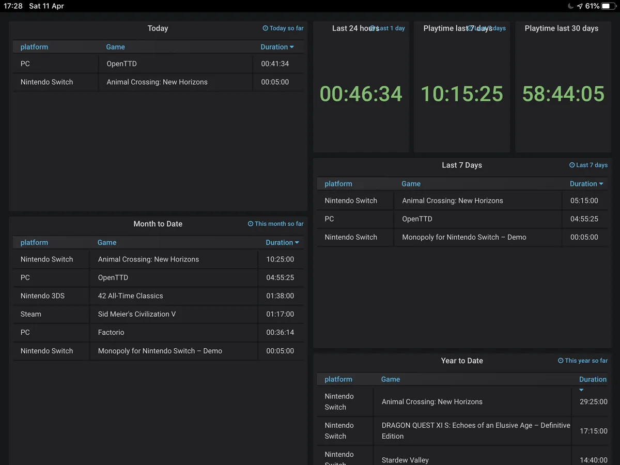Sort Today table by the Game column
Screen dimensions: 620x465
tap(115, 47)
